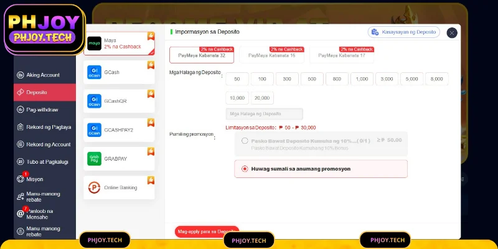Choose 20,000 deposit amount
This screenshot has height=249, width=498.
pos(262,98)
